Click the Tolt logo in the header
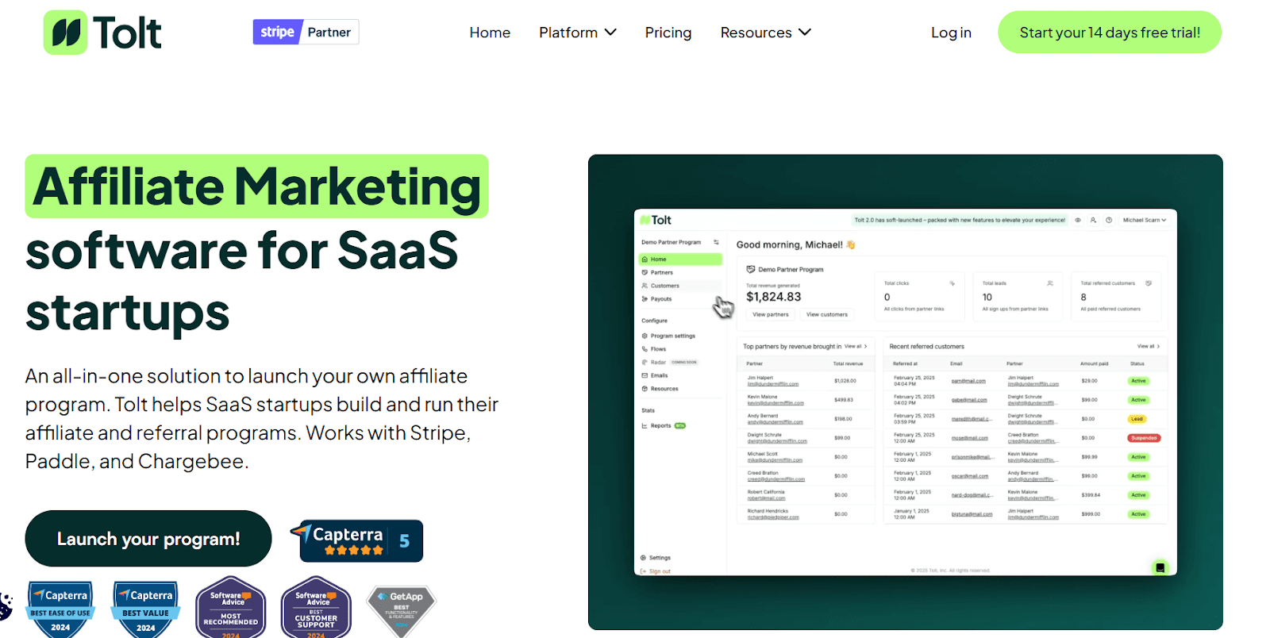This screenshot has height=638, width=1270. (x=102, y=33)
